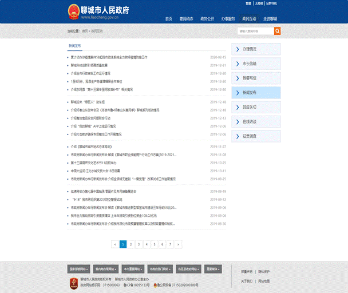348x293 pixels.
Task: Open the 走进聊城 navigation item
Action: click(270, 19)
